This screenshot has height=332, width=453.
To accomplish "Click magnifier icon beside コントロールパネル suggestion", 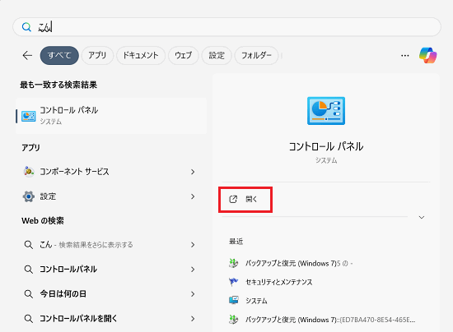I will (x=28, y=270).
